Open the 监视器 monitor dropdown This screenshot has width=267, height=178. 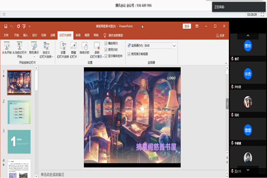coord(174,45)
